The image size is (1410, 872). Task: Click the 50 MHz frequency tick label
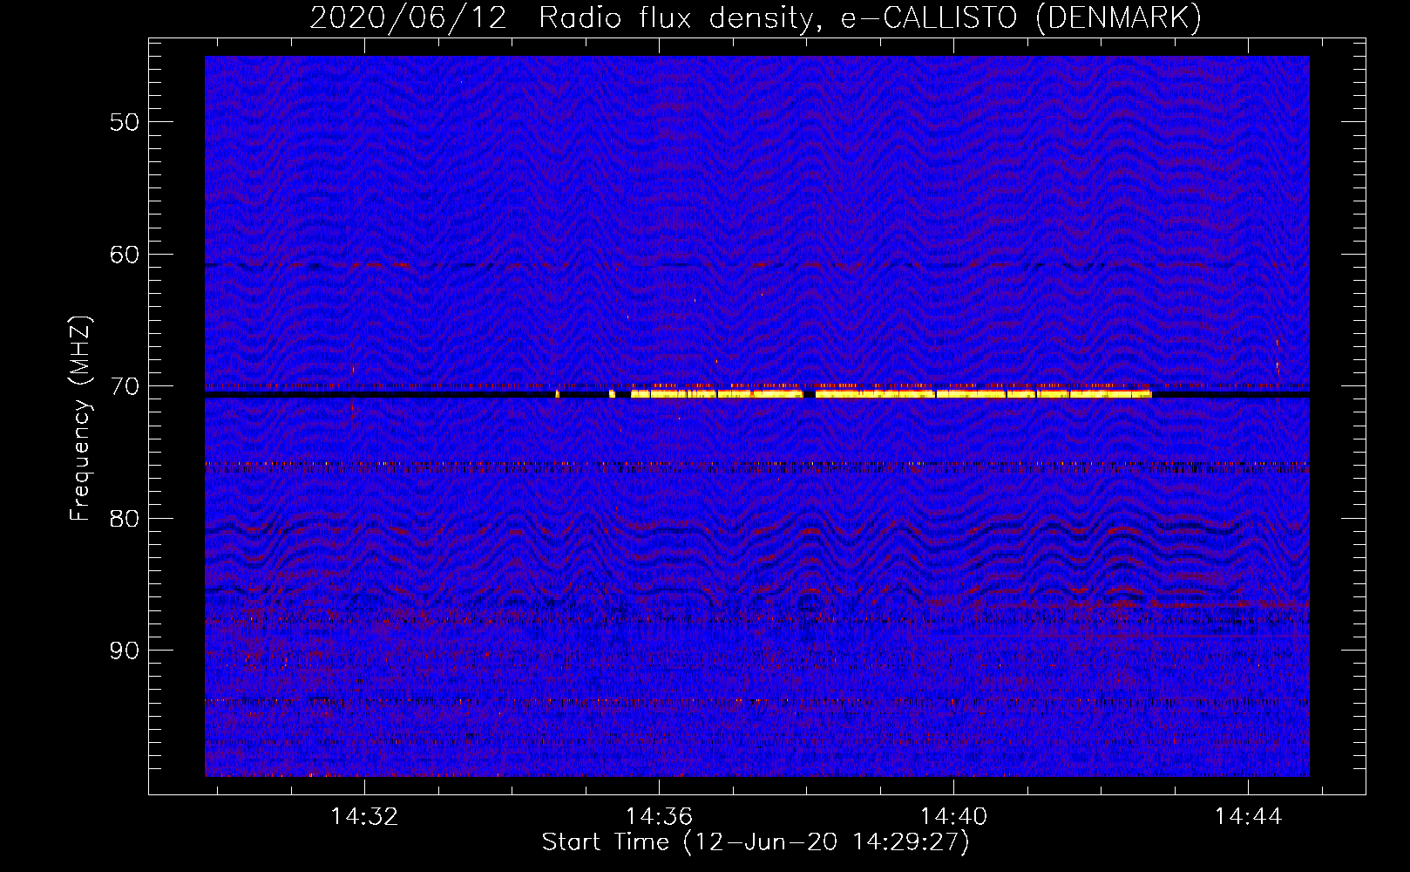(125, 122)
